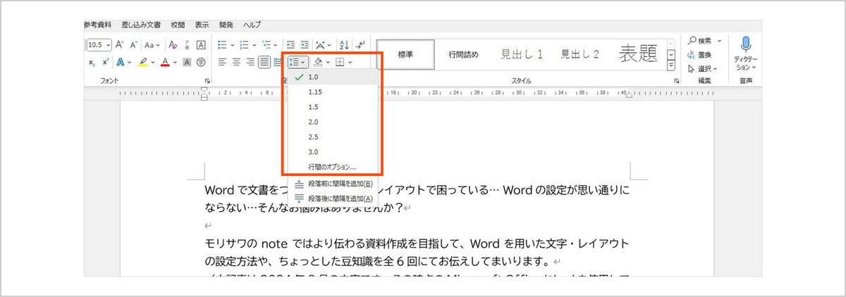The image size is (846, 297).
Task: Select line spacing 1.15
Action: coord(333,91)
